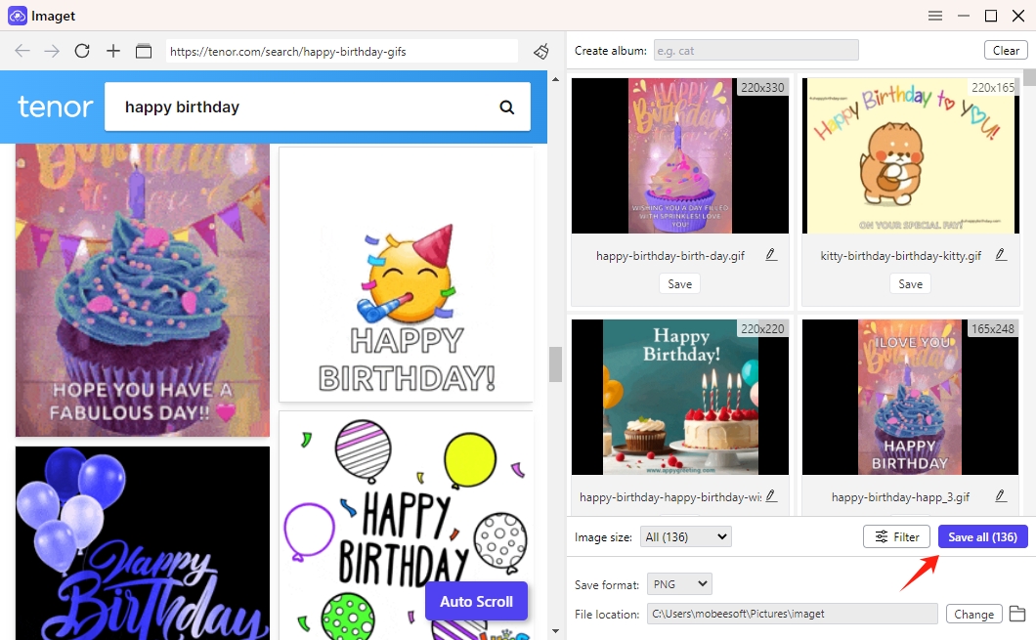
Task: Expand the Image size dropdown
Action: 686,536
